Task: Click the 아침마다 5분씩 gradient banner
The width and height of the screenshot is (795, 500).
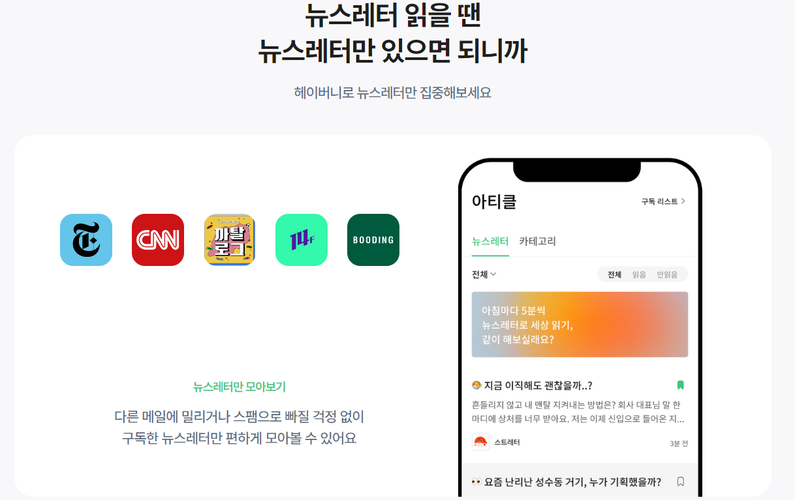Action: 580,325
